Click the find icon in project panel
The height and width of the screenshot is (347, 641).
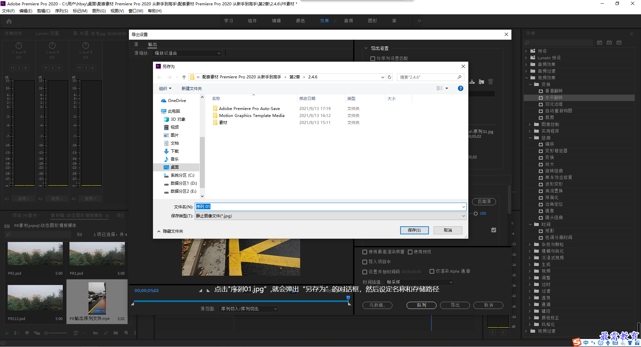(106, 333)
